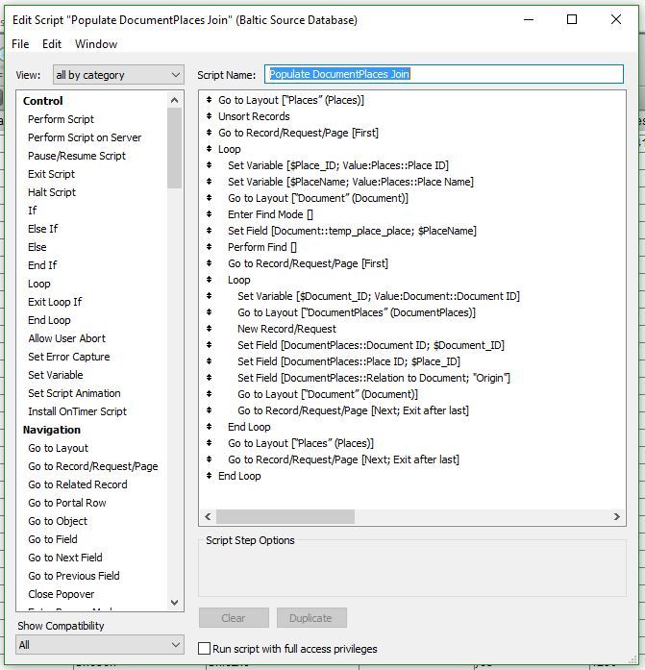Select Go to Related Record step
645x670 pixels.
(78, 484)
